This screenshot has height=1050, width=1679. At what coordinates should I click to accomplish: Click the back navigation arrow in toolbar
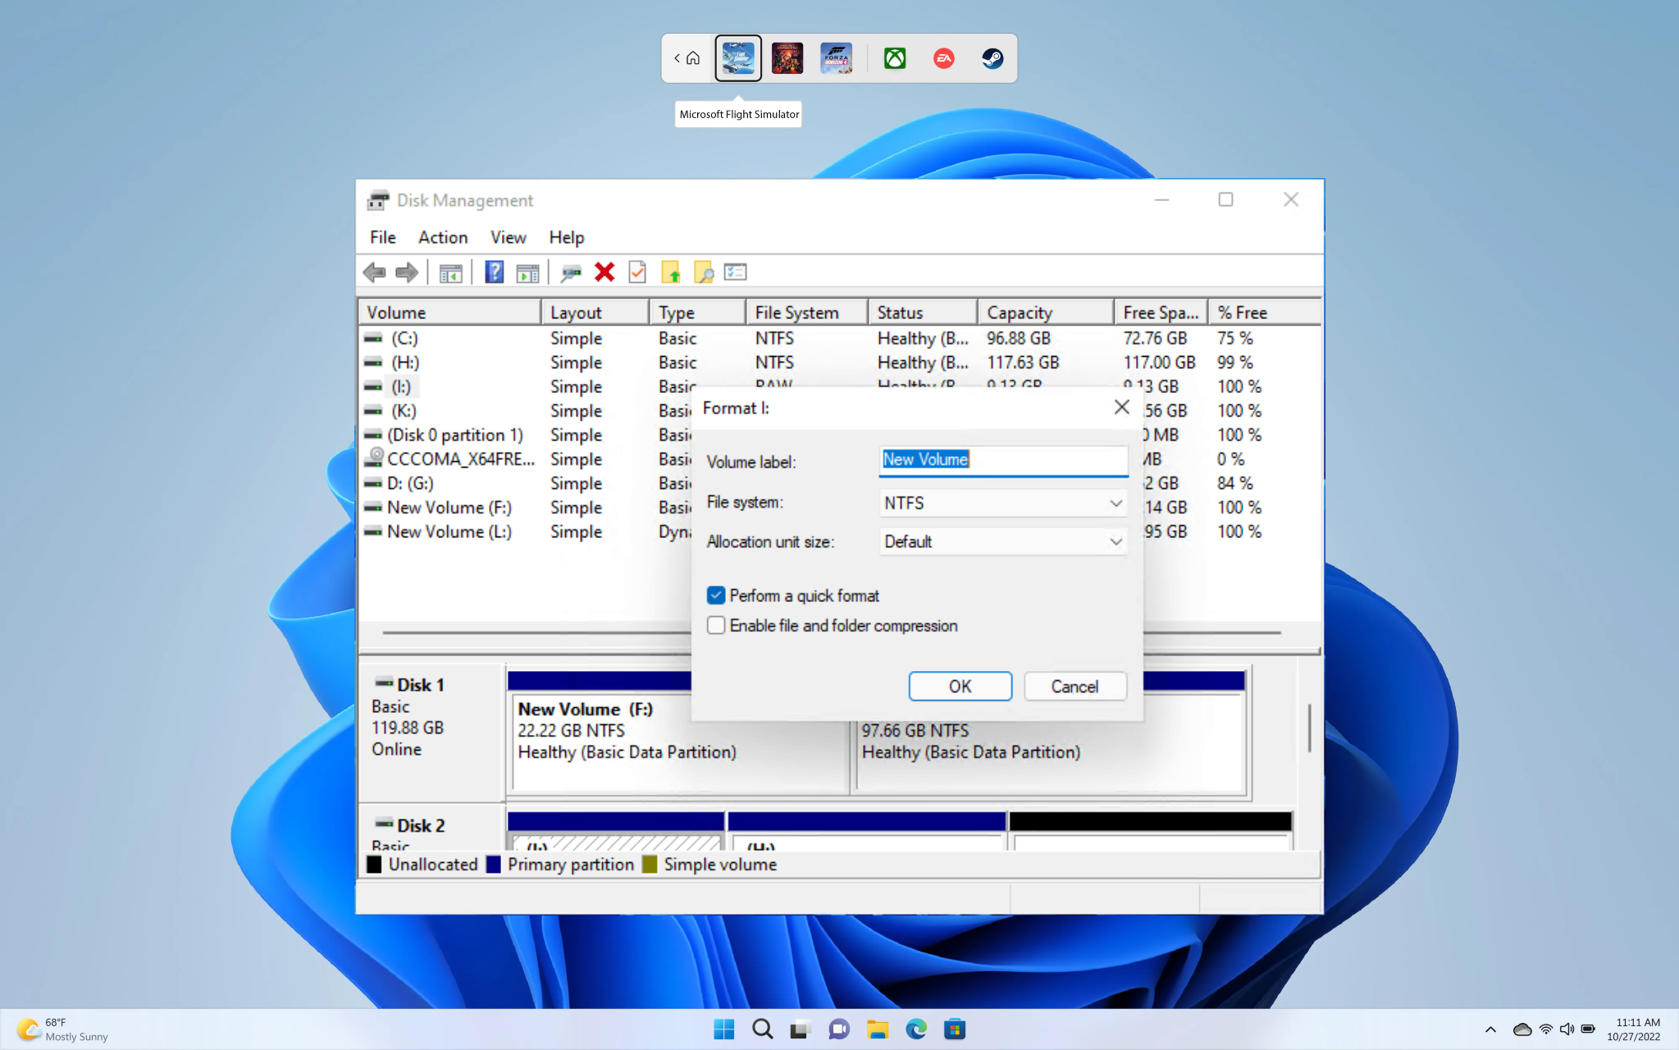click(x=374, y=272)
